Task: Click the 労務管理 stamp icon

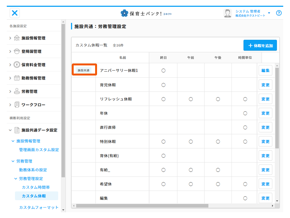Action: click(17, 92)
